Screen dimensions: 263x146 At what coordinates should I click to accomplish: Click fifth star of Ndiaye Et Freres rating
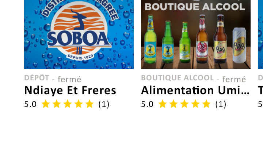[89, 104]
